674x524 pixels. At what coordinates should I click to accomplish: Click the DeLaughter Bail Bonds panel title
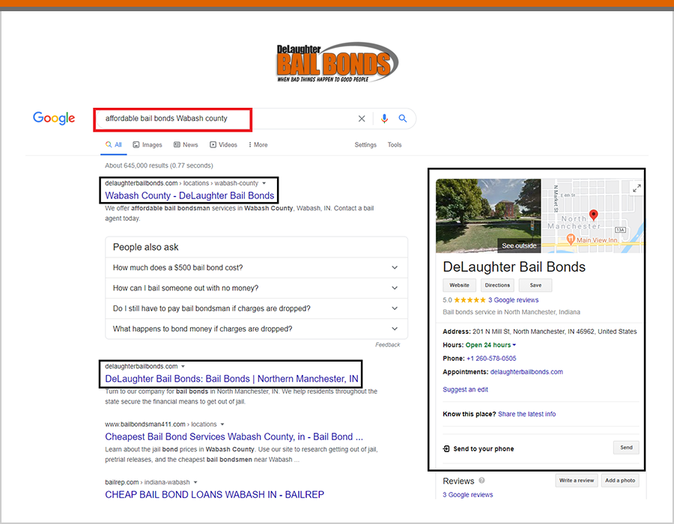(514, 267)
